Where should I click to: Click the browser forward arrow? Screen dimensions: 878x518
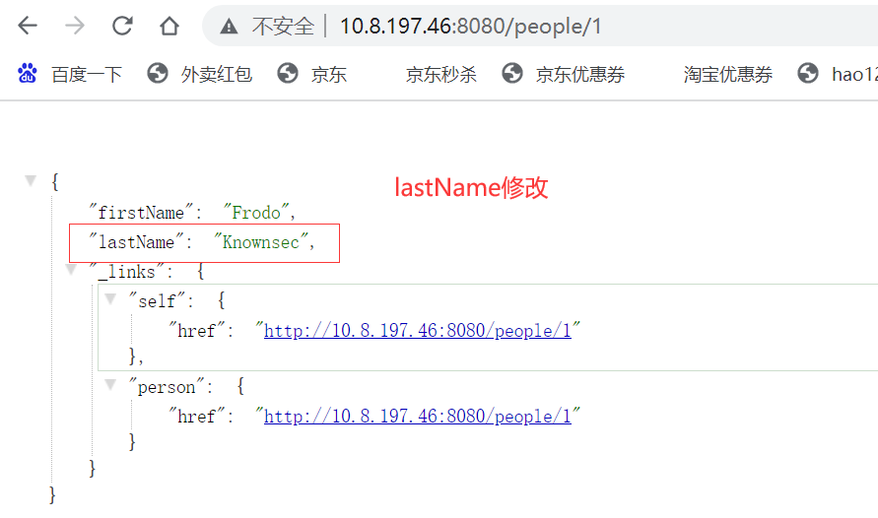click(75, 26)
